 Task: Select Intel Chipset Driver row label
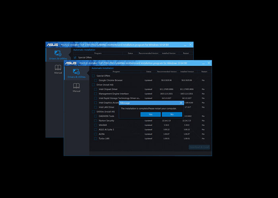pos(108,89)
